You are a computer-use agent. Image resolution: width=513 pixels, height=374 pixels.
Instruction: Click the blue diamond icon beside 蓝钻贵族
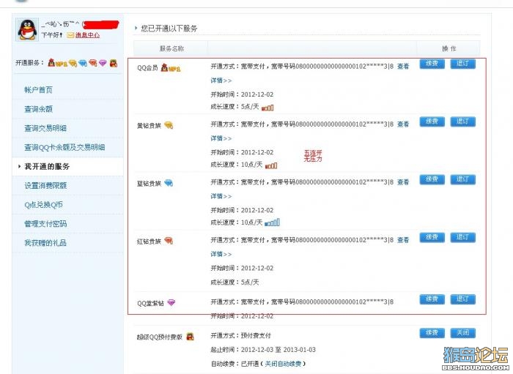[169, 183]
